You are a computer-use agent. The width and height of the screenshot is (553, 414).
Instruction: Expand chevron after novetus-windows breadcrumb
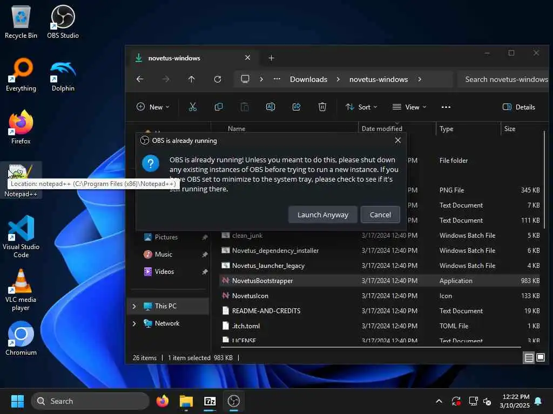[x=420, y=79]
